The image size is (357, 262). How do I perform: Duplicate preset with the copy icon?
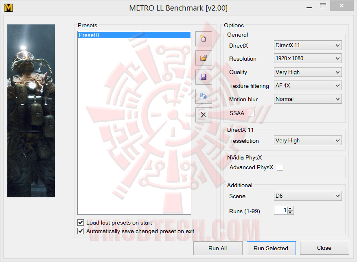click(x=204, y=96)
